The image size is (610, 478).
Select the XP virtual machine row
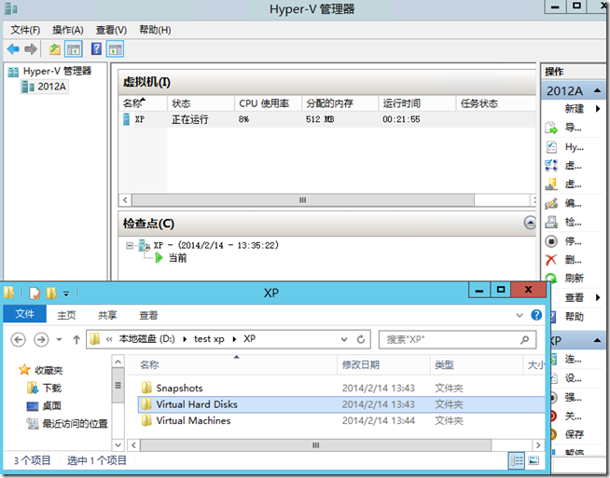coord(326,119)
